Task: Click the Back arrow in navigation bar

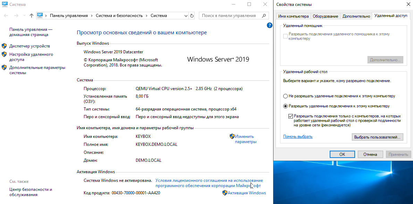Action: click(6, 16)
